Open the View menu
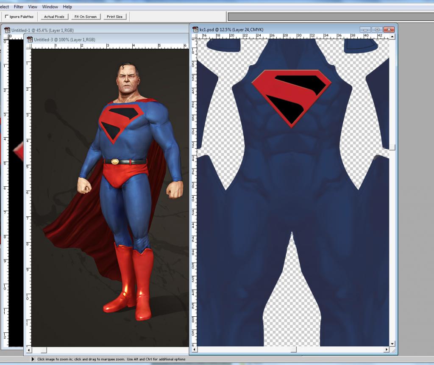Screen dimensions: 434x365 pos(33,7)
